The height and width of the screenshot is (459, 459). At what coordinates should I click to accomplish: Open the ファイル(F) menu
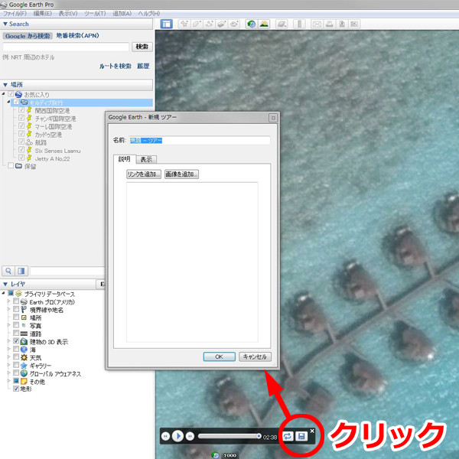tap(15, 14)
